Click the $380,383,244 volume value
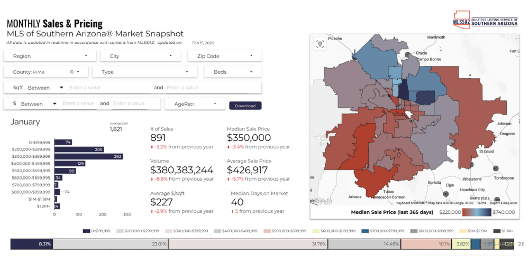529x264 pixels. tap(182, 169)
